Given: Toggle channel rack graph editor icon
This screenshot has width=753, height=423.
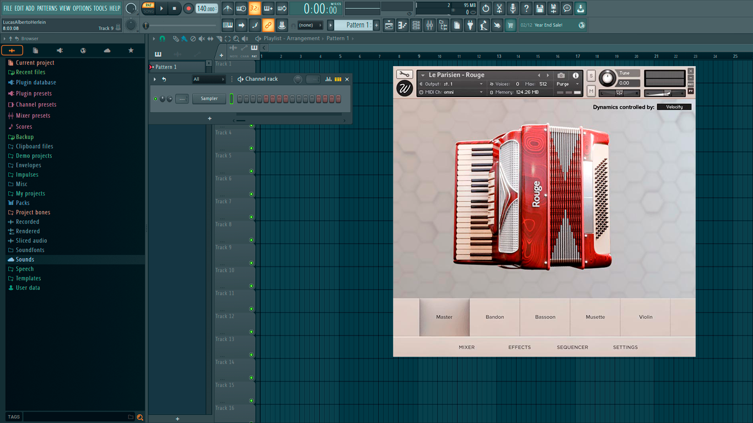Looking at the screenshot, I should point(329,79).
